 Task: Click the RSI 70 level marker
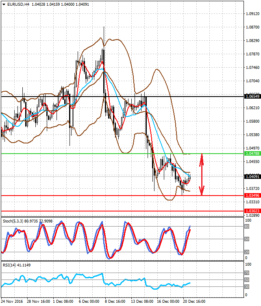pos(247,273)
